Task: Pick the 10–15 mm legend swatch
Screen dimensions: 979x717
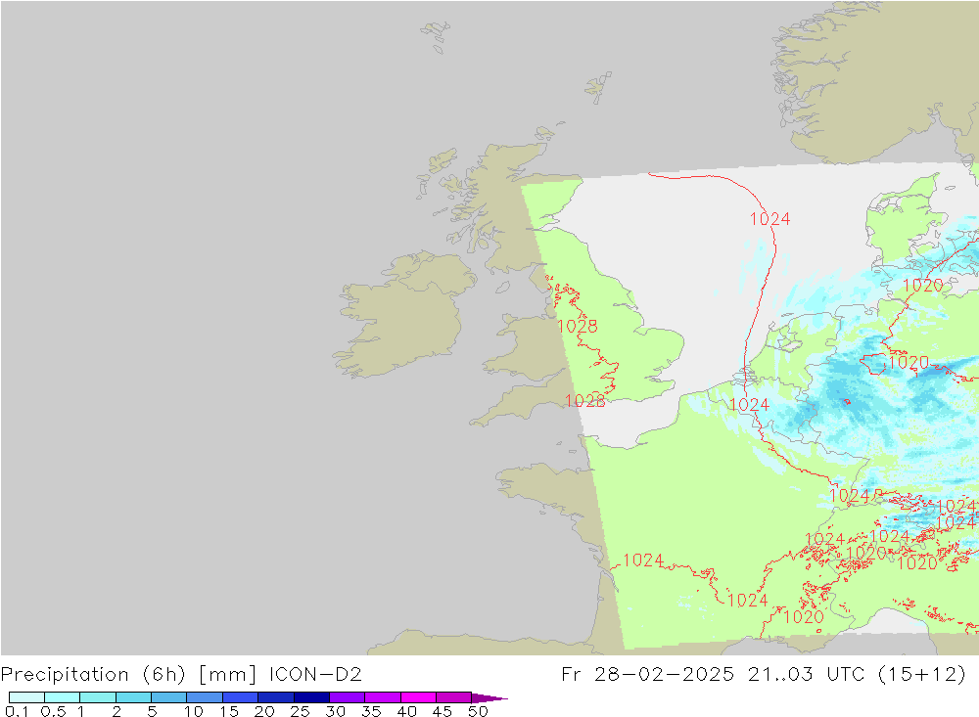Action: pyautogui.click(x=205, y=697)
